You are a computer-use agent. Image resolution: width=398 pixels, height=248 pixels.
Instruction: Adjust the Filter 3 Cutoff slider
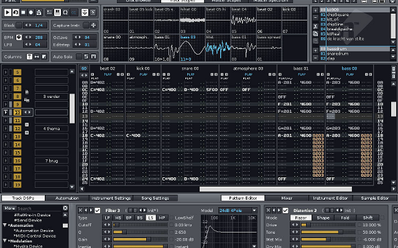pyautogui.click(x=141, y=224)
